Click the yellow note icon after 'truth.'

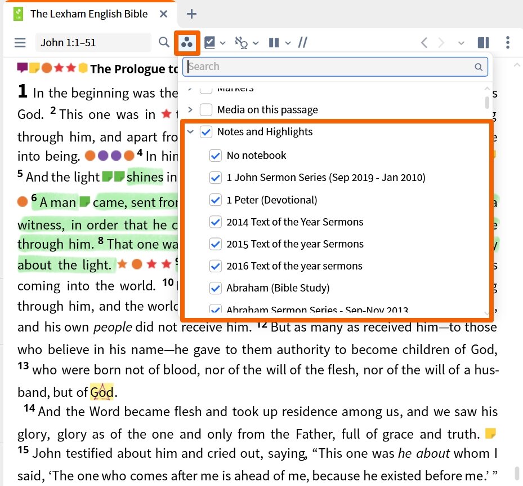point(490,433)
